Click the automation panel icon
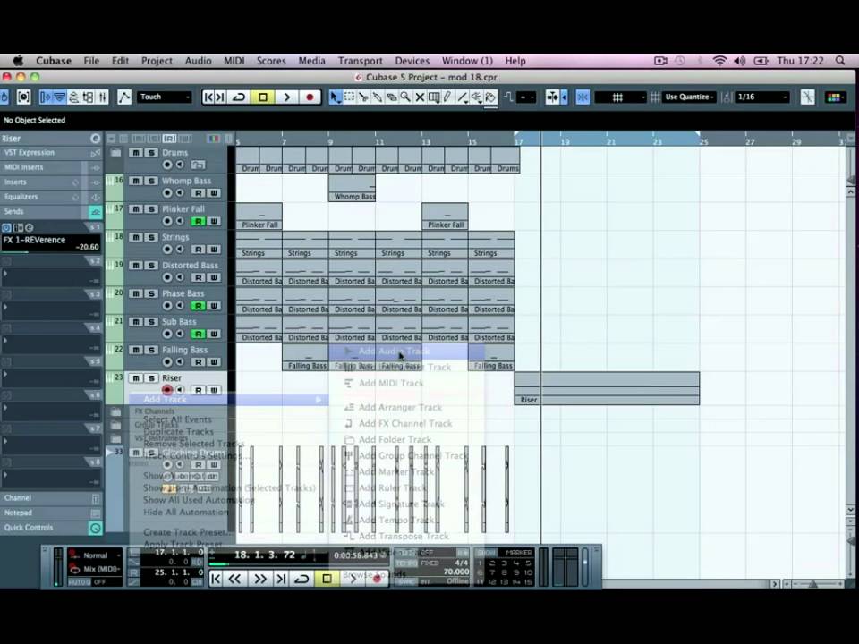Viewport: 859px width, 644px height. 124,97
